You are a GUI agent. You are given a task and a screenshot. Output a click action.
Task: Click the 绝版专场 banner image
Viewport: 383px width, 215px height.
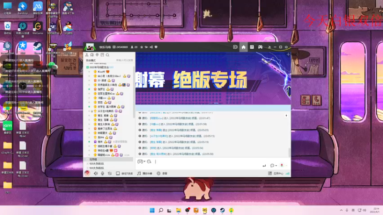coord(213,79)
